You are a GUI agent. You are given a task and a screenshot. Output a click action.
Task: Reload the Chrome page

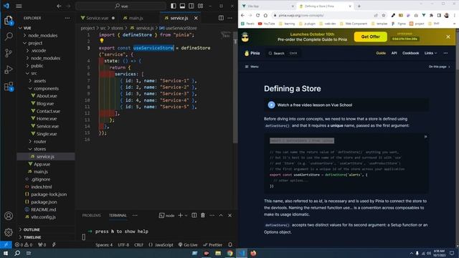point(257,15)
